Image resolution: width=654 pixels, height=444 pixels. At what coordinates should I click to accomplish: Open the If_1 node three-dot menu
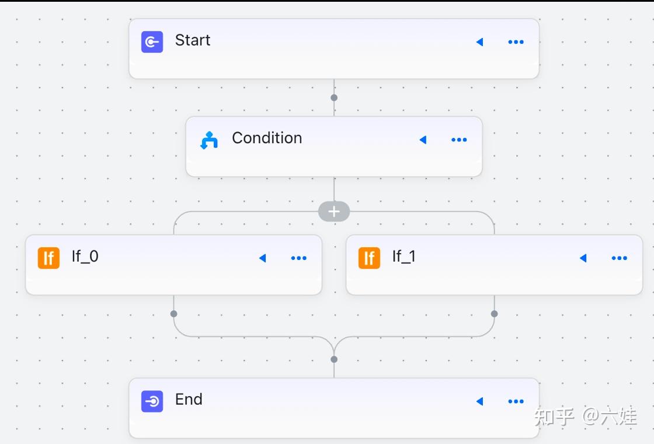pyautogui.click(x=619, y=258)
